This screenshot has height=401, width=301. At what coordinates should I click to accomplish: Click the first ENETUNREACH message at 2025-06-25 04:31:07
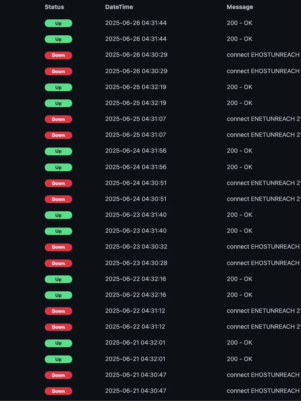(x=264, y=119)
